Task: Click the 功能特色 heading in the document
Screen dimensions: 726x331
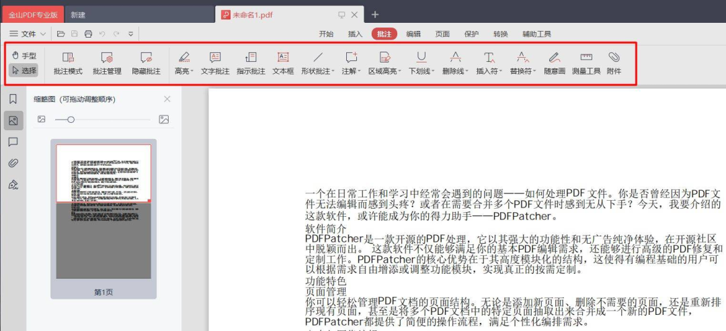Action: [325, 281]
